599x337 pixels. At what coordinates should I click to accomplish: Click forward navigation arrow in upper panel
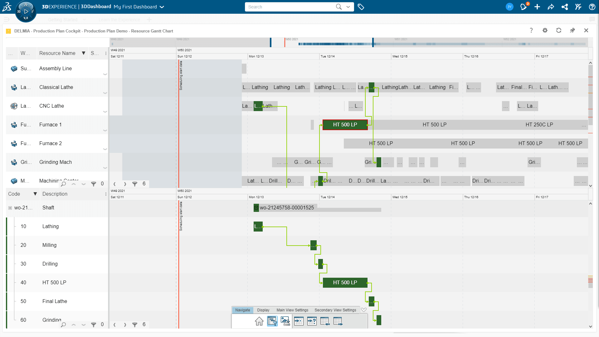point(125,184)
